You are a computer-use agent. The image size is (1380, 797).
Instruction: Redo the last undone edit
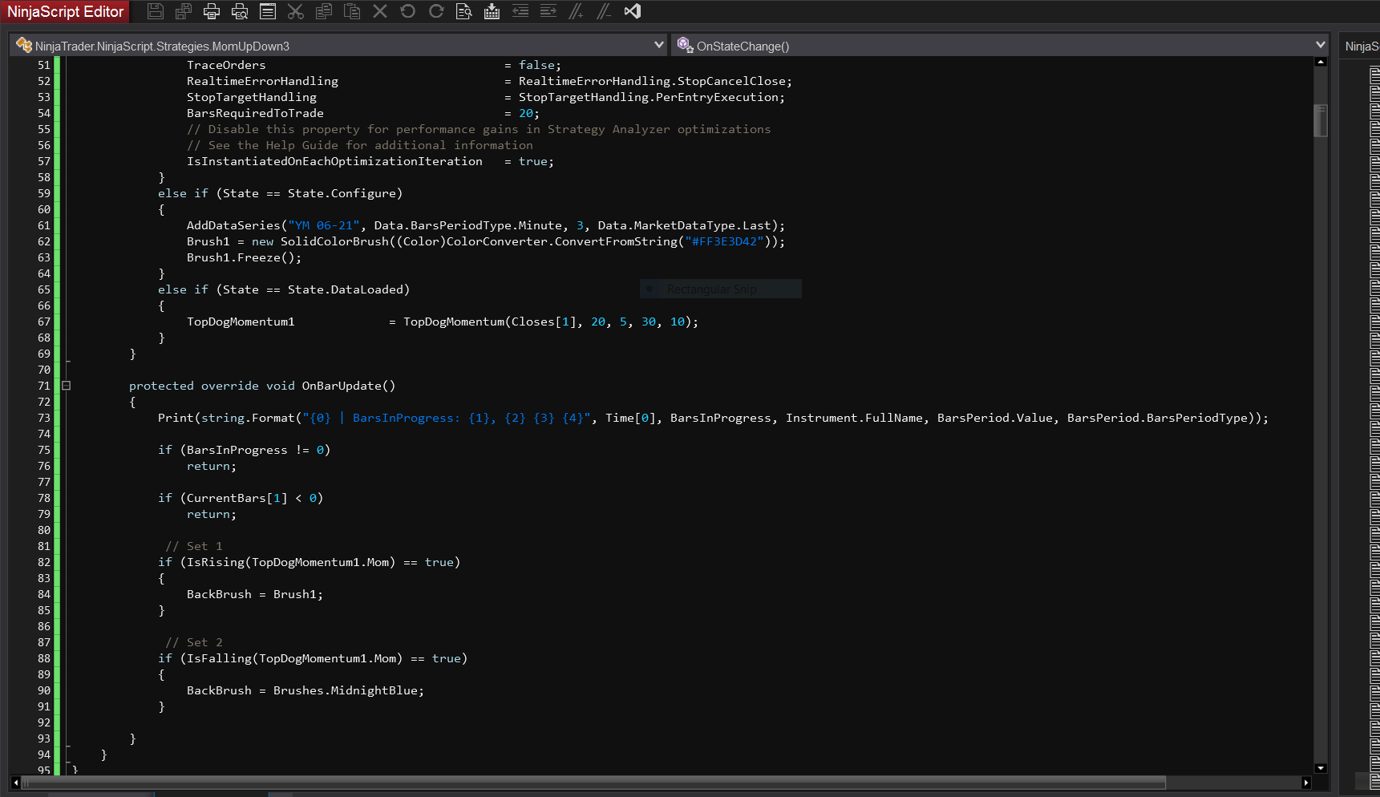coord(436,11)
